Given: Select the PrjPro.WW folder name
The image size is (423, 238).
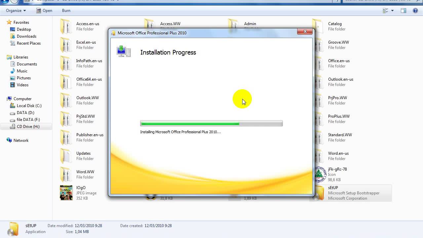Looking at the screenshot, I should click(337, 98).
